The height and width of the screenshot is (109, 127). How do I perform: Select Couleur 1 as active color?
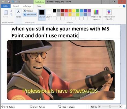click(x=42, y=15)
